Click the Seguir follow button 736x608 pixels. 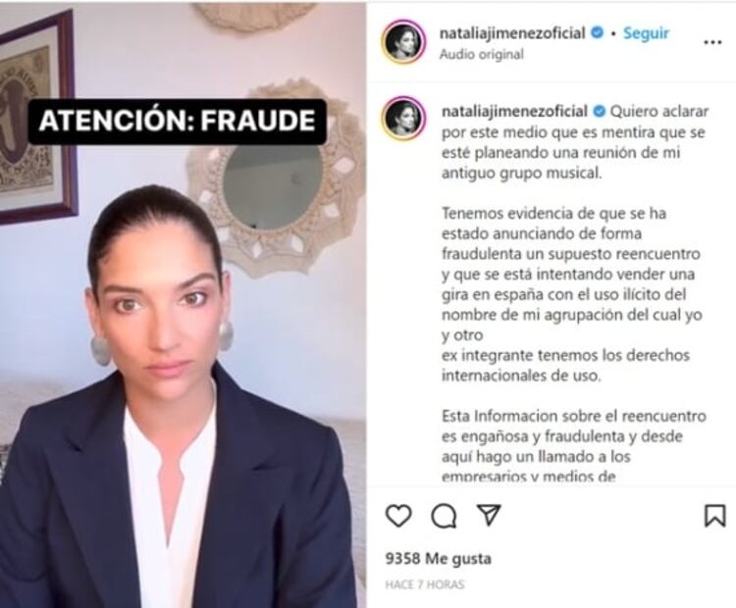click(646, 33)
